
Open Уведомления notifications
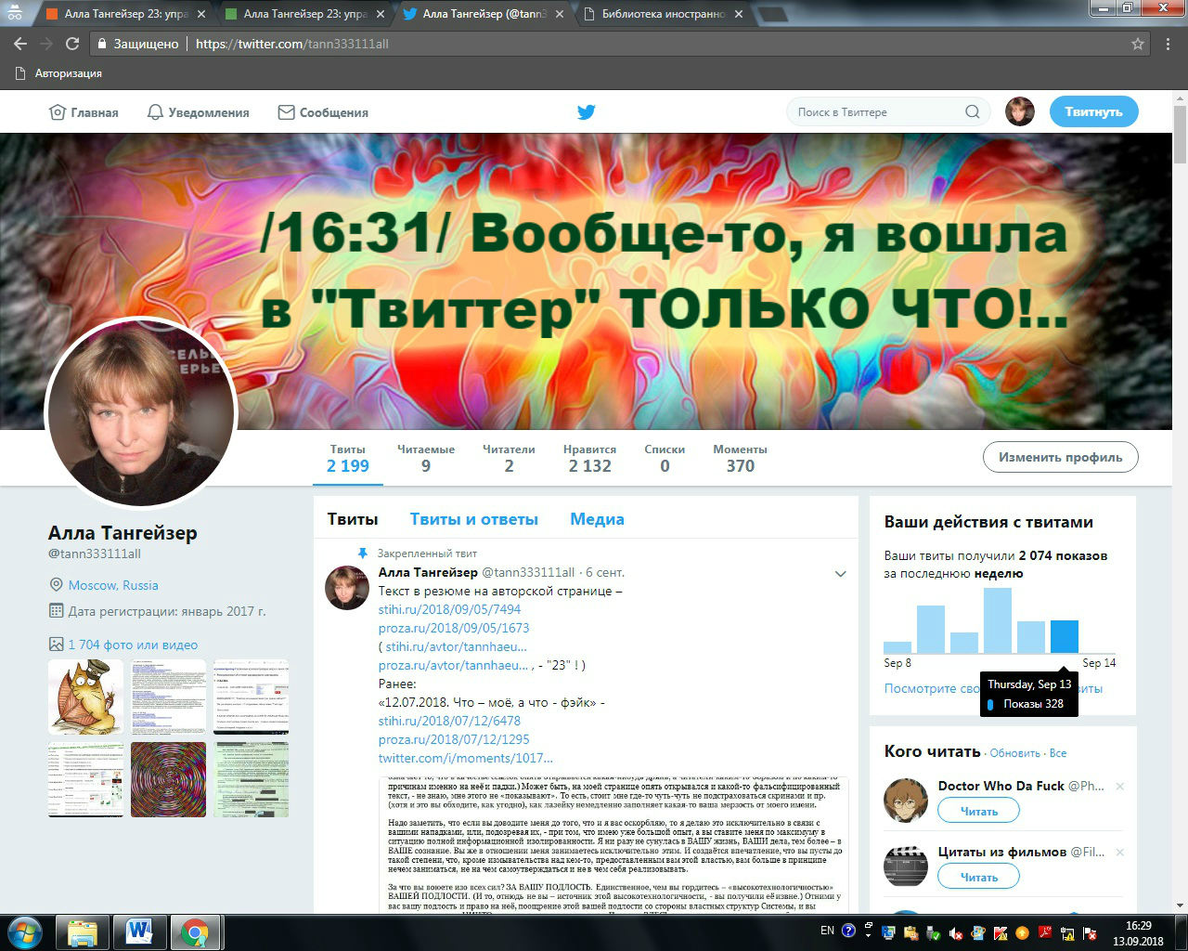pyautogui.click(x=198, y=112)
